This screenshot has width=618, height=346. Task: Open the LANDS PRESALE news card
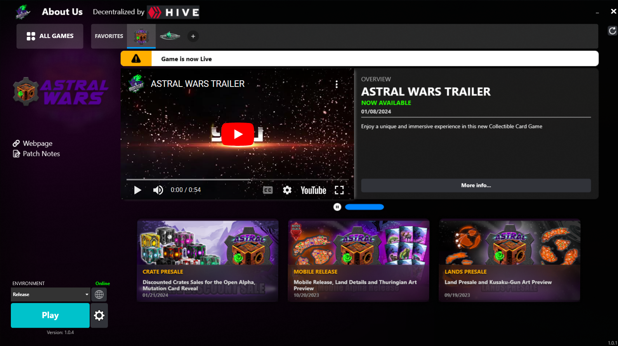(510, 261)
